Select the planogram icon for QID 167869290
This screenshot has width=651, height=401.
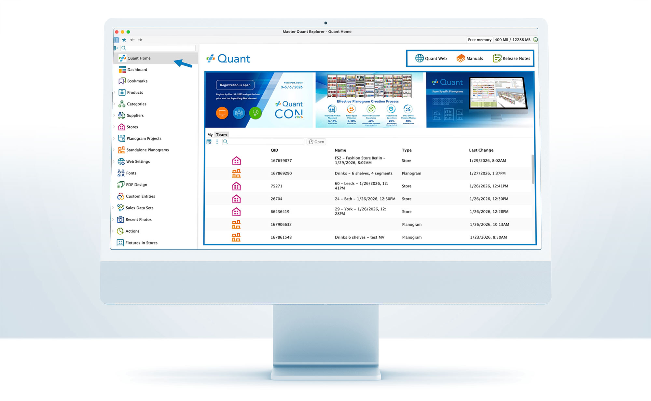point(236,173)
